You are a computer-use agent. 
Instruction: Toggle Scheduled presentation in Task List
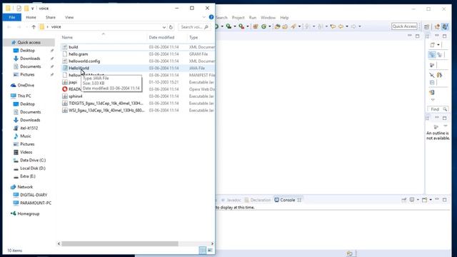tap(440, 55)
